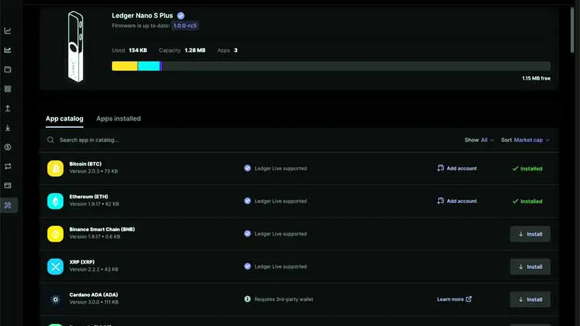Click the vertical scrollbar on the right
580x326 pixels.
572,30
